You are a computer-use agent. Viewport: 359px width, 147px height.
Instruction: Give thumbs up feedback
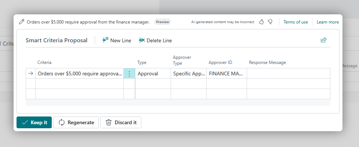pos(261,22)
